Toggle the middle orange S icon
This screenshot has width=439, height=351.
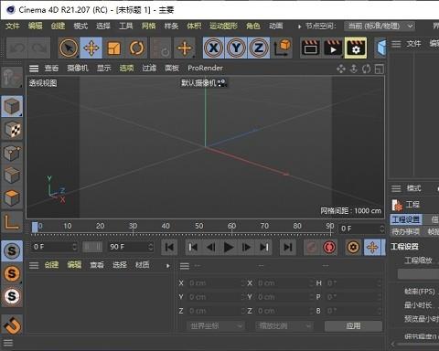tap(12, 273)
